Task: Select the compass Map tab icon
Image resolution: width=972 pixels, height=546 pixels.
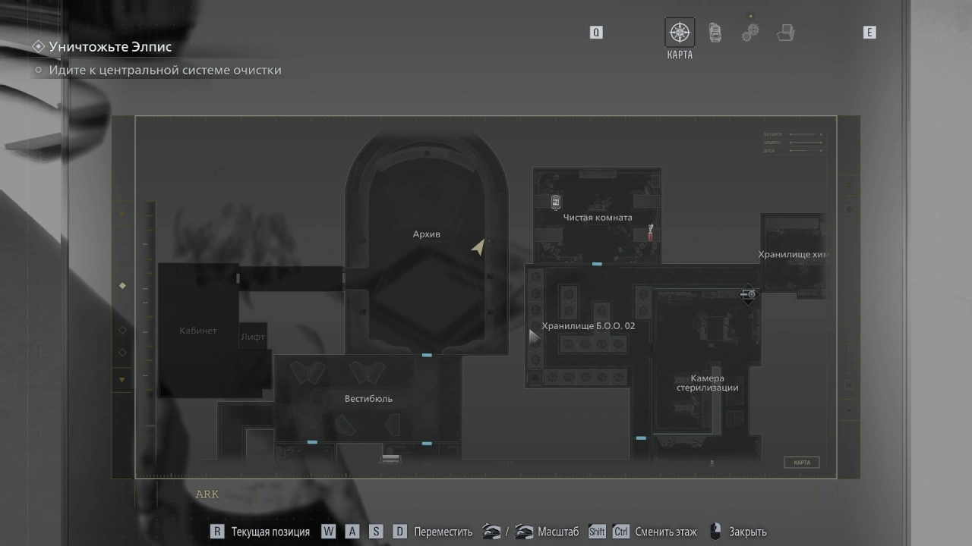Action: pos(680,33)
